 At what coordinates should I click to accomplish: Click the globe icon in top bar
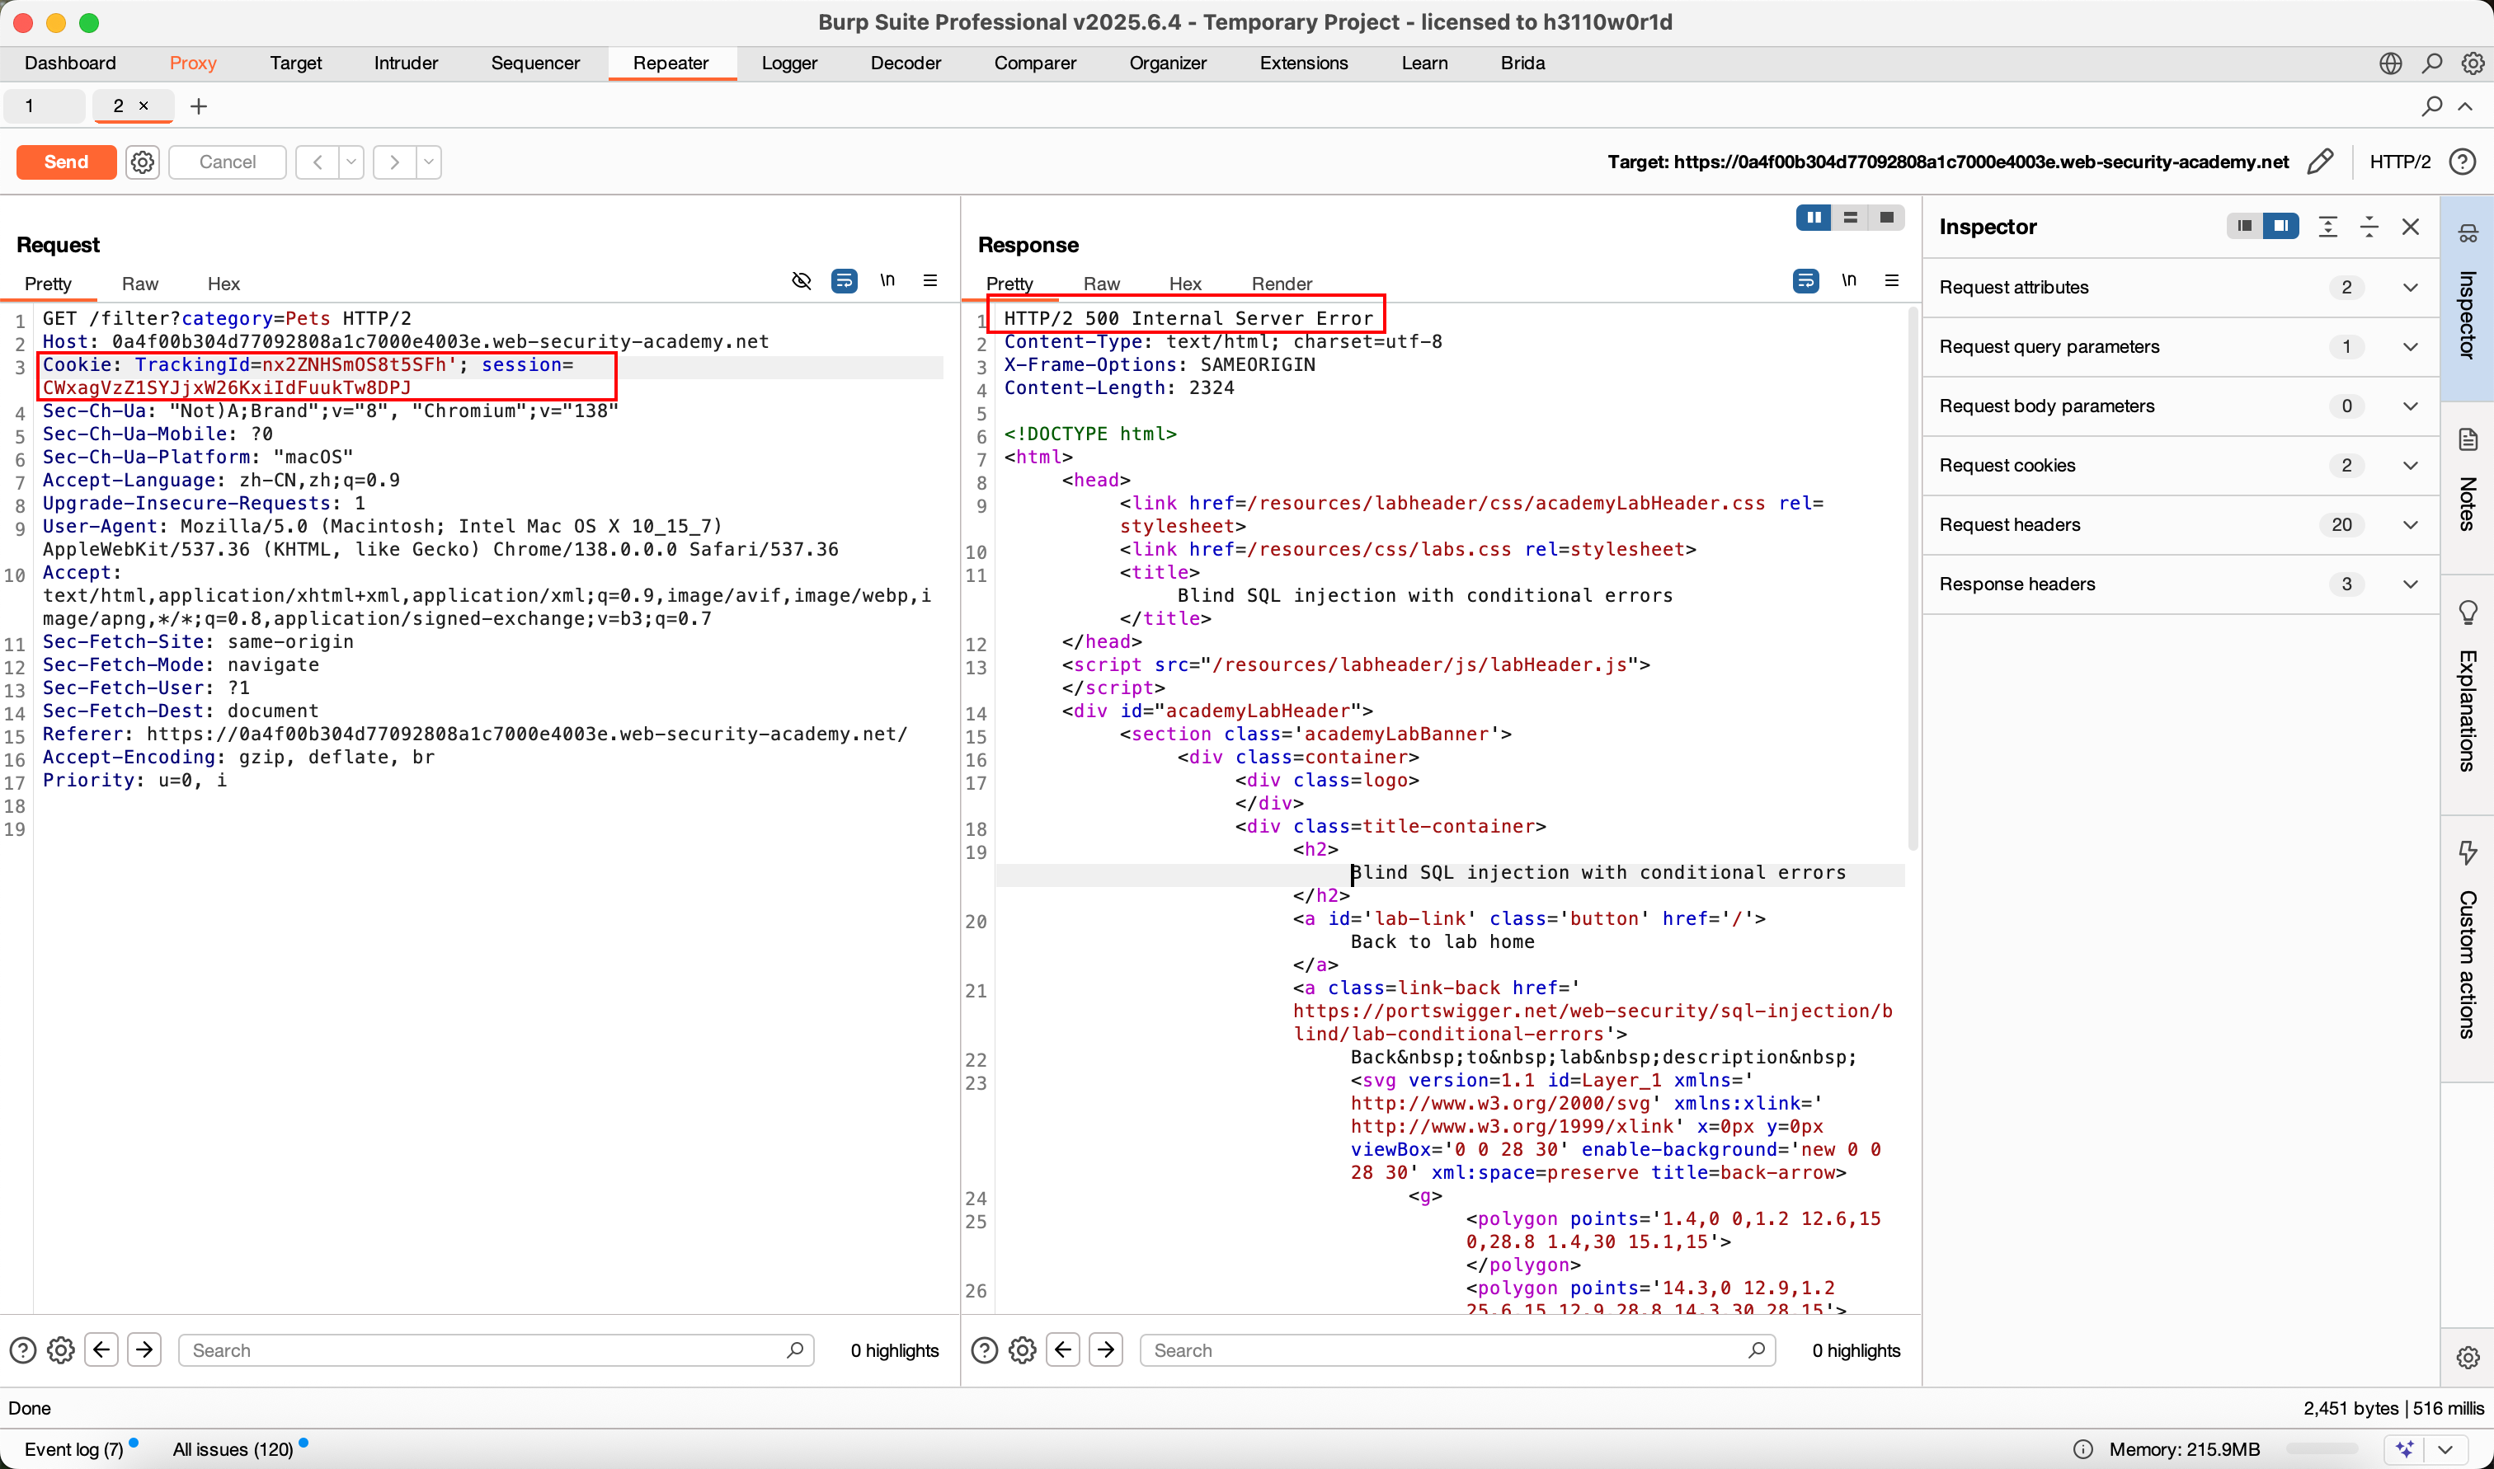(x=2390, y=63)
